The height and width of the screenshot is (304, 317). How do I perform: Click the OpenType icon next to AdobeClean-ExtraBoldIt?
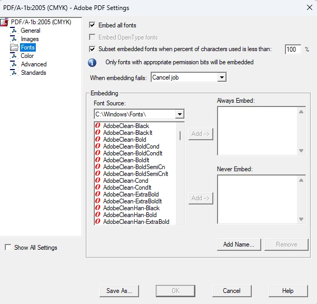(x=97, y=201)
